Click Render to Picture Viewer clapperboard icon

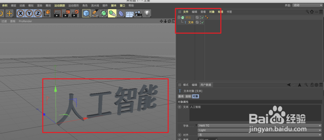(66, 13)
